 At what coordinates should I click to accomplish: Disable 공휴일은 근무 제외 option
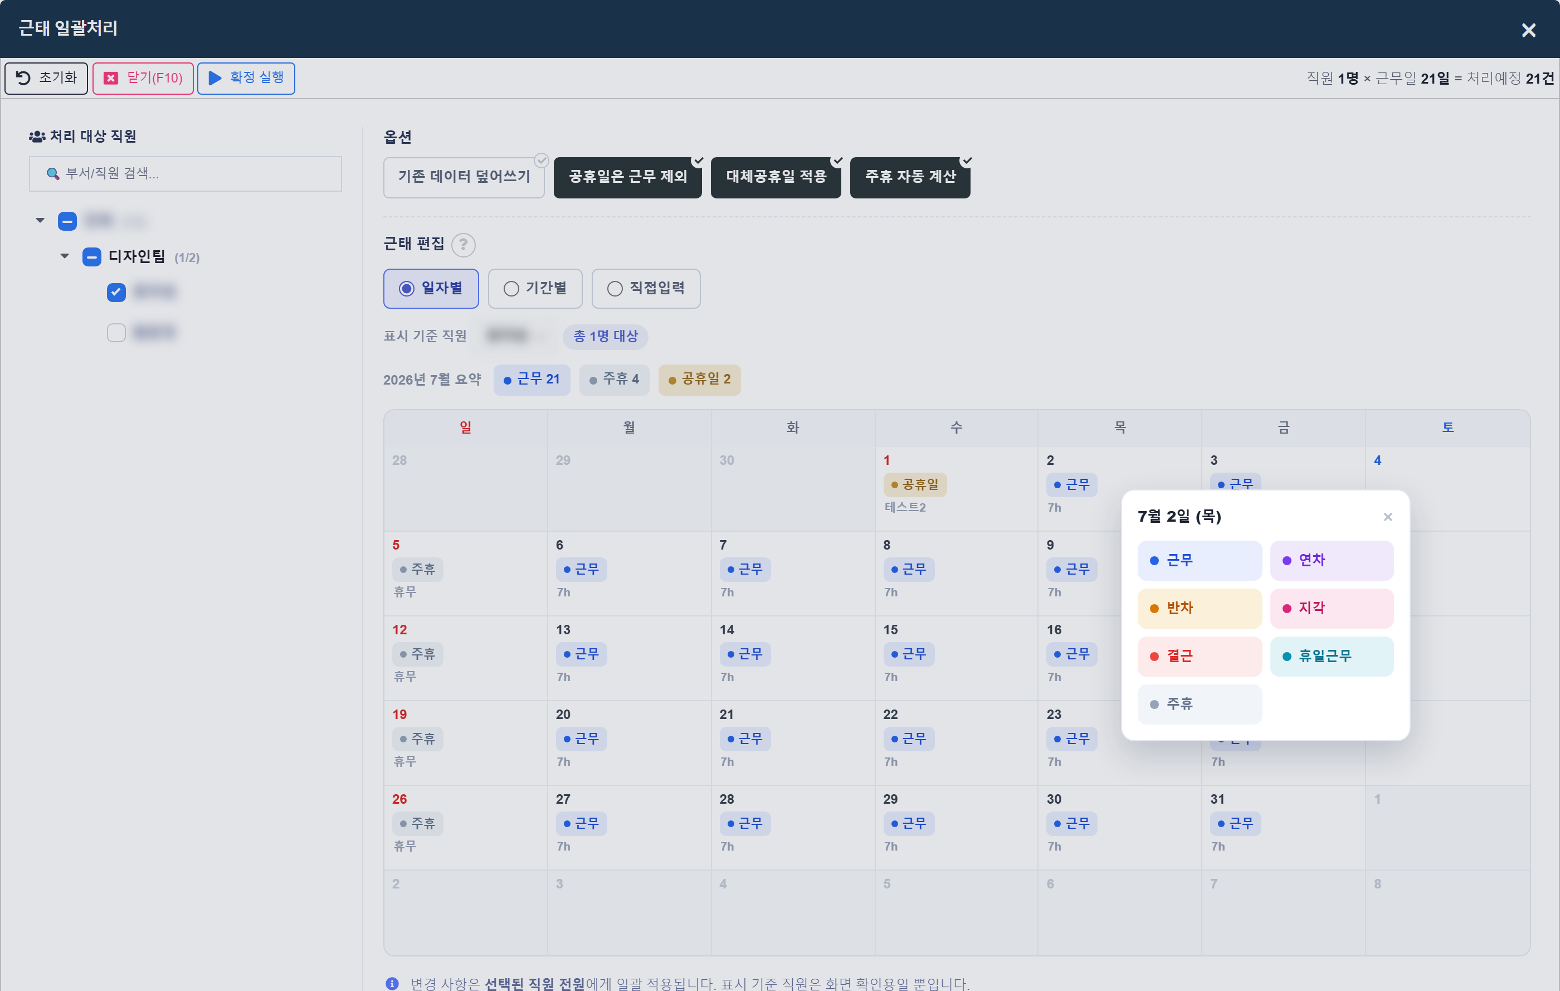tap(627, 177)
